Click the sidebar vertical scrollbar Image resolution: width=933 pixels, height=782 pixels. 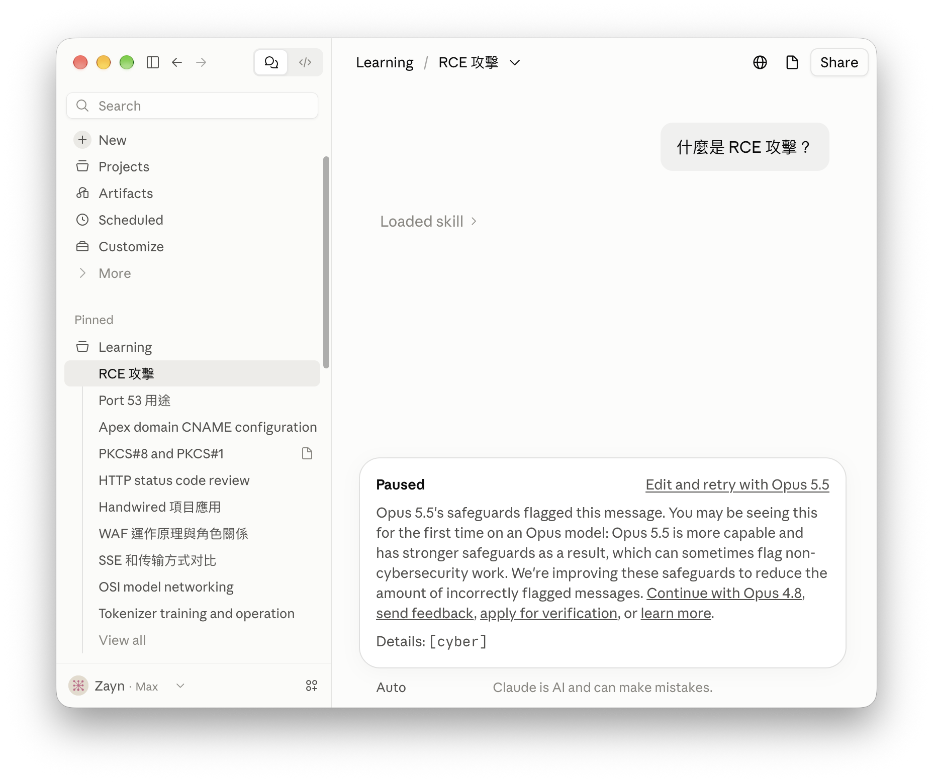click(326, 262)
